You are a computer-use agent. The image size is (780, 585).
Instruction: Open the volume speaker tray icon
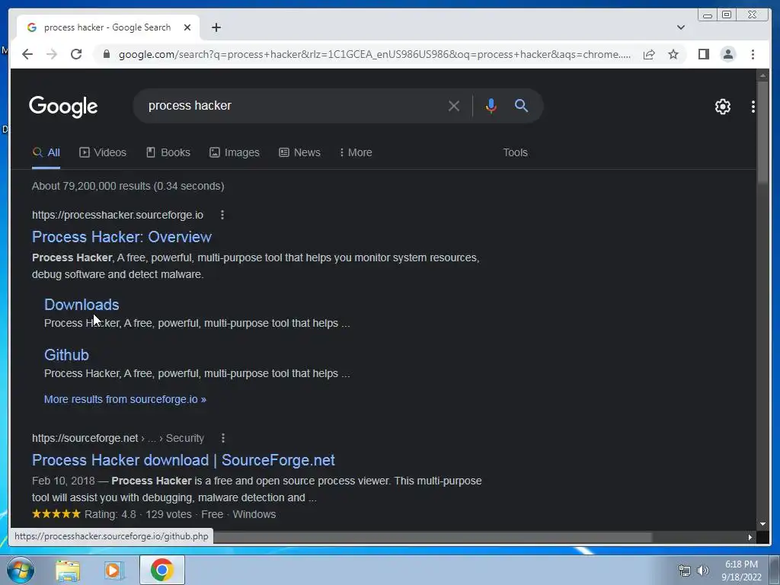click(702, 571)
